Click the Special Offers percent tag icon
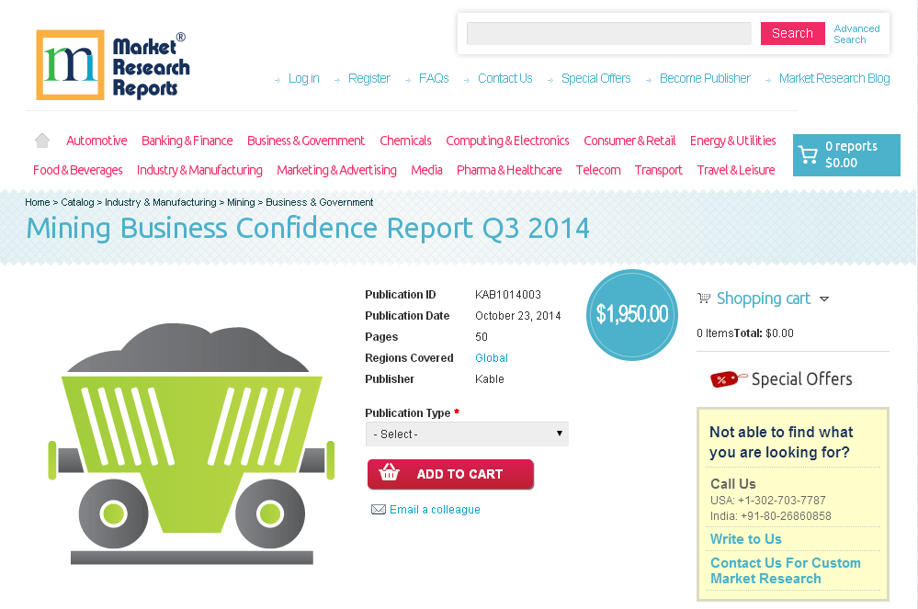918x609 pixels. point(725,378)
